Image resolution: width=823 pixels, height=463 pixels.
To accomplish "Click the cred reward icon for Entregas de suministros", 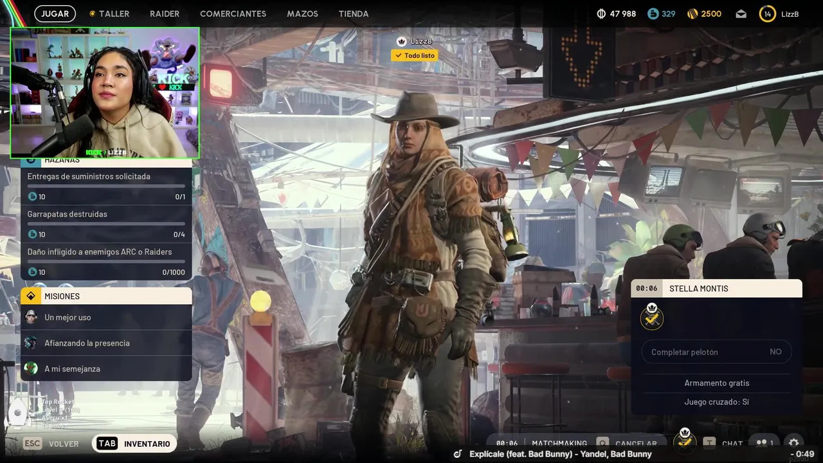I will (32, 197).
